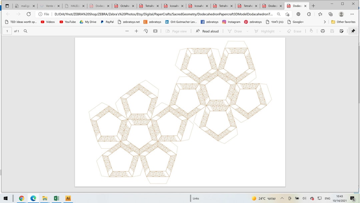Viewport: 360px width, 203px height.
Task: Open the zebratoys.net bookmark
Action: tap(132, 22)
